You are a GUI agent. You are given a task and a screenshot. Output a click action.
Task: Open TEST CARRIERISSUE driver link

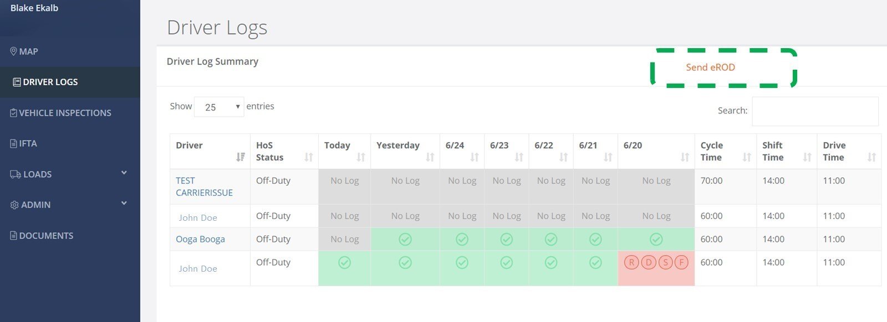(x=204, y=186)
